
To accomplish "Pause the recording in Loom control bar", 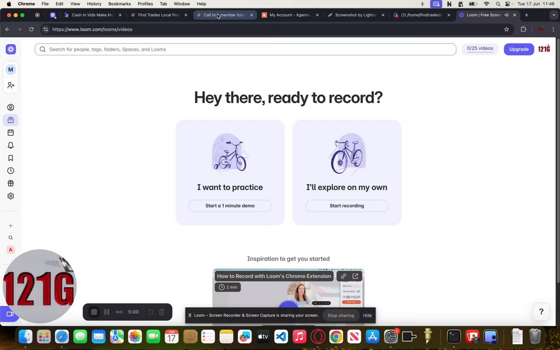I will (107, 312).
